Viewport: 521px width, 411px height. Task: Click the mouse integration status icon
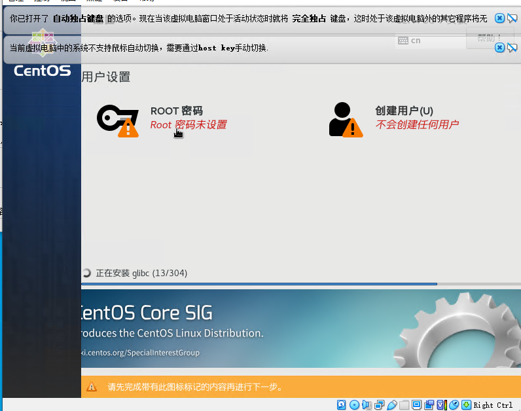(x=454, y=404)
